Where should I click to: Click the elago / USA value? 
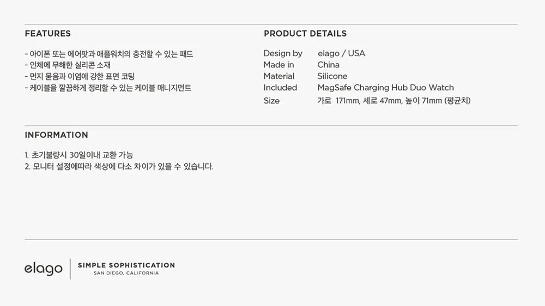pyautogui.click(x=341, y=53)
